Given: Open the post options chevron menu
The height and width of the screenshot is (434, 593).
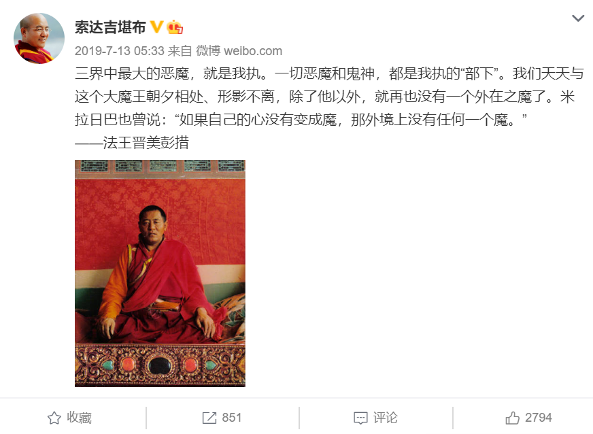Looking at the screenshot, I should click(x=577, y=18).
